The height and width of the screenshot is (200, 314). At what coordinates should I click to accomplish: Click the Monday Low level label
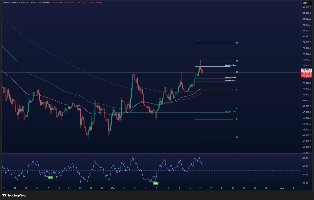pos(230,81)
